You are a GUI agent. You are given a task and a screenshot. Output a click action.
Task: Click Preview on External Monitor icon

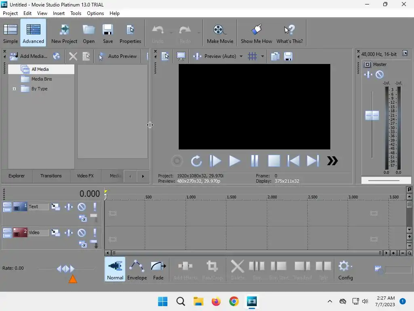pos(181,56)
